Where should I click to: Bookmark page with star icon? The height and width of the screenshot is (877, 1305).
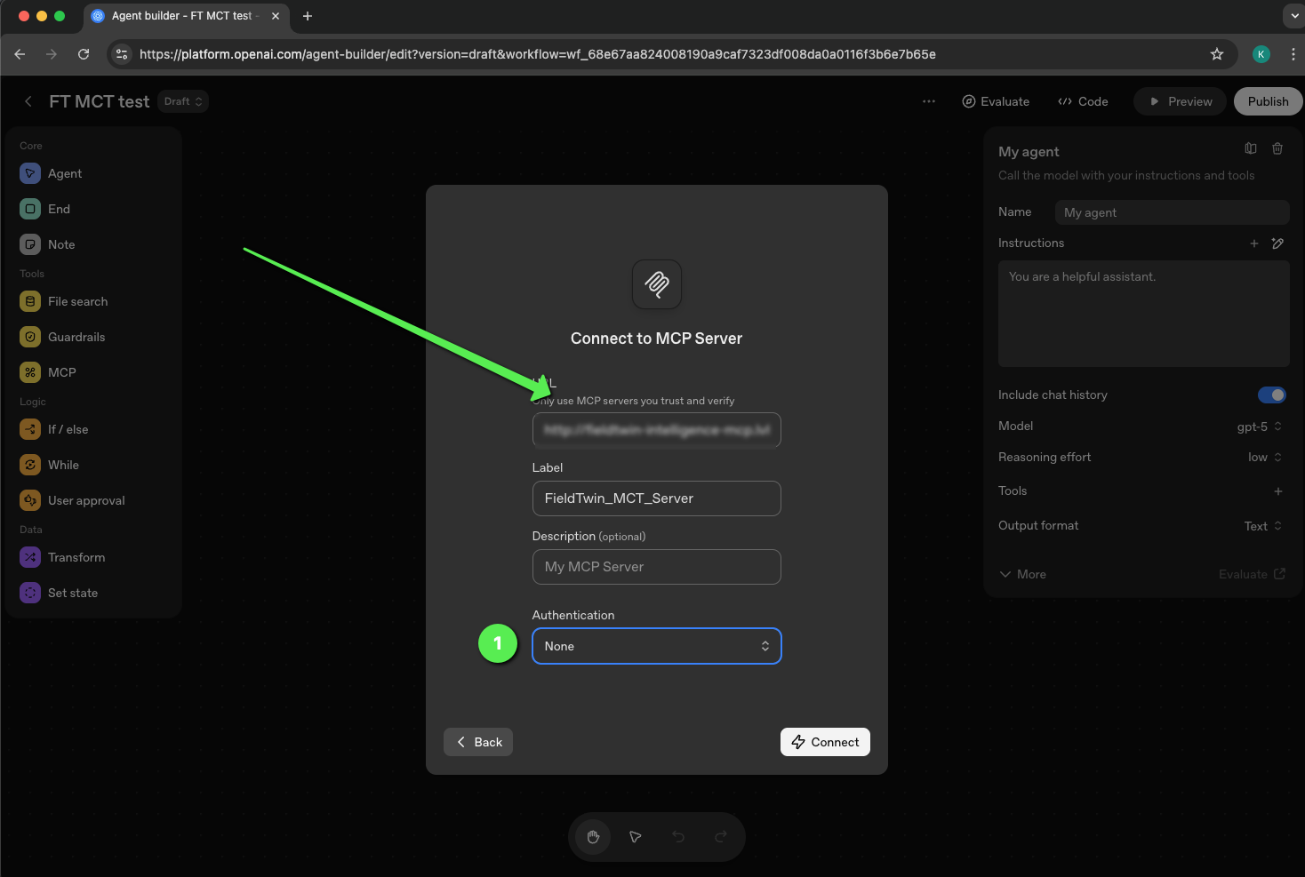pos(1216,54)
